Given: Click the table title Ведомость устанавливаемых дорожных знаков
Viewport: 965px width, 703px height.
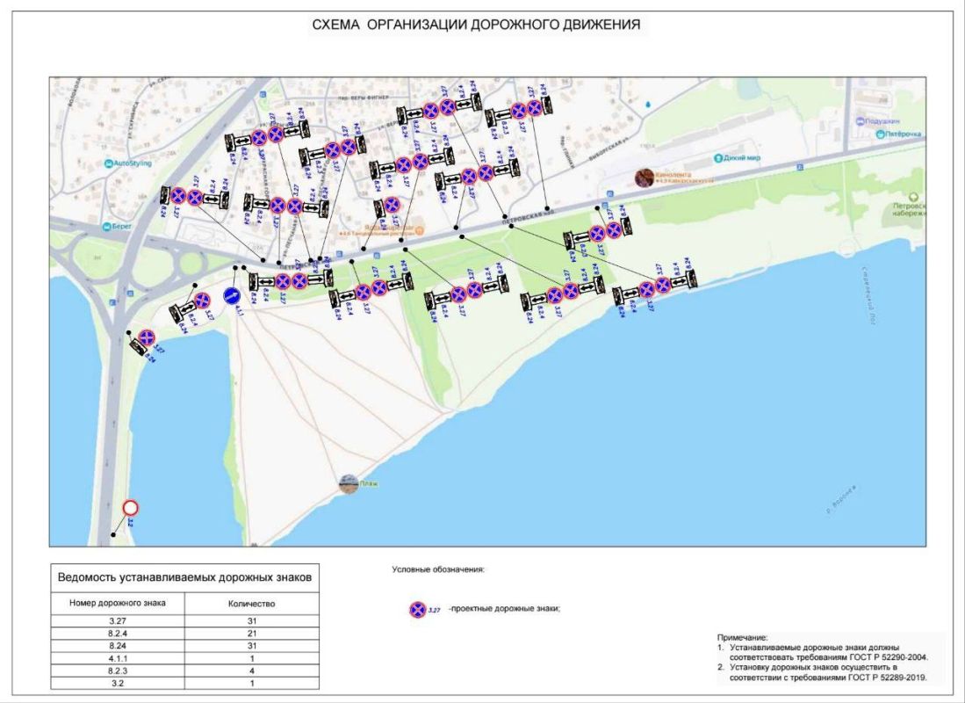Looking at the screenshot, I should 184,578.
